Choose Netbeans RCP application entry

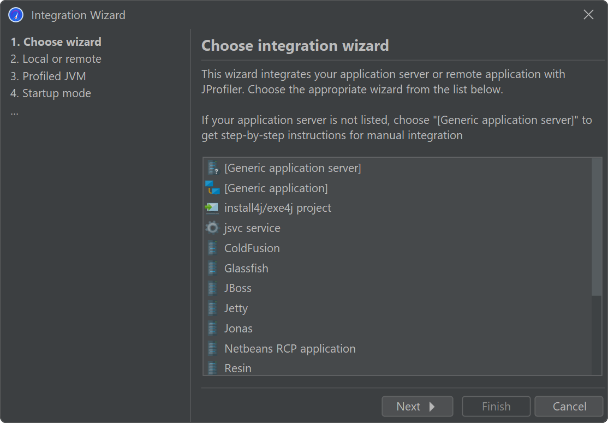coord(290,349)
